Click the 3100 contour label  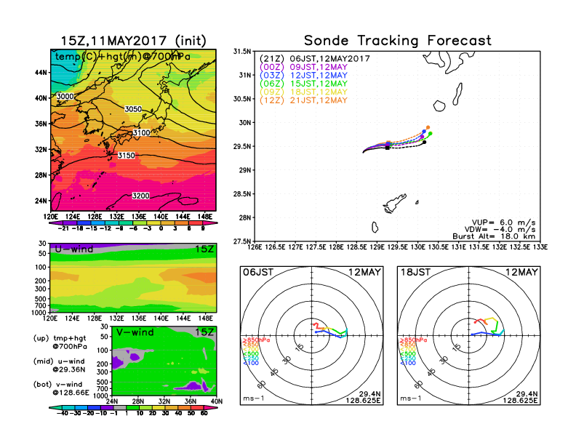[141, 132]
